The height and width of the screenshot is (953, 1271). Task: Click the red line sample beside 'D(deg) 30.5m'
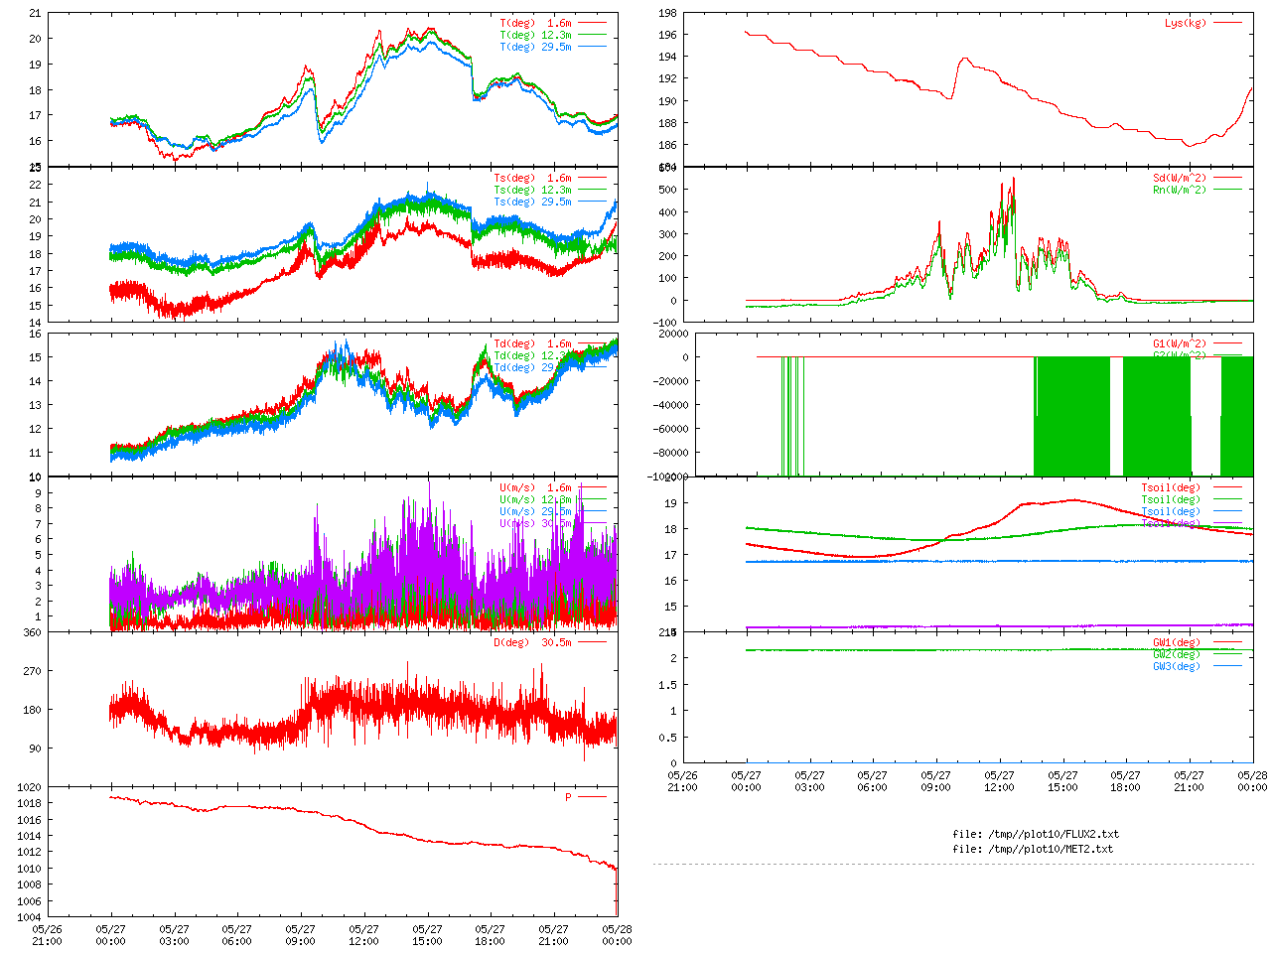point(592,642)
